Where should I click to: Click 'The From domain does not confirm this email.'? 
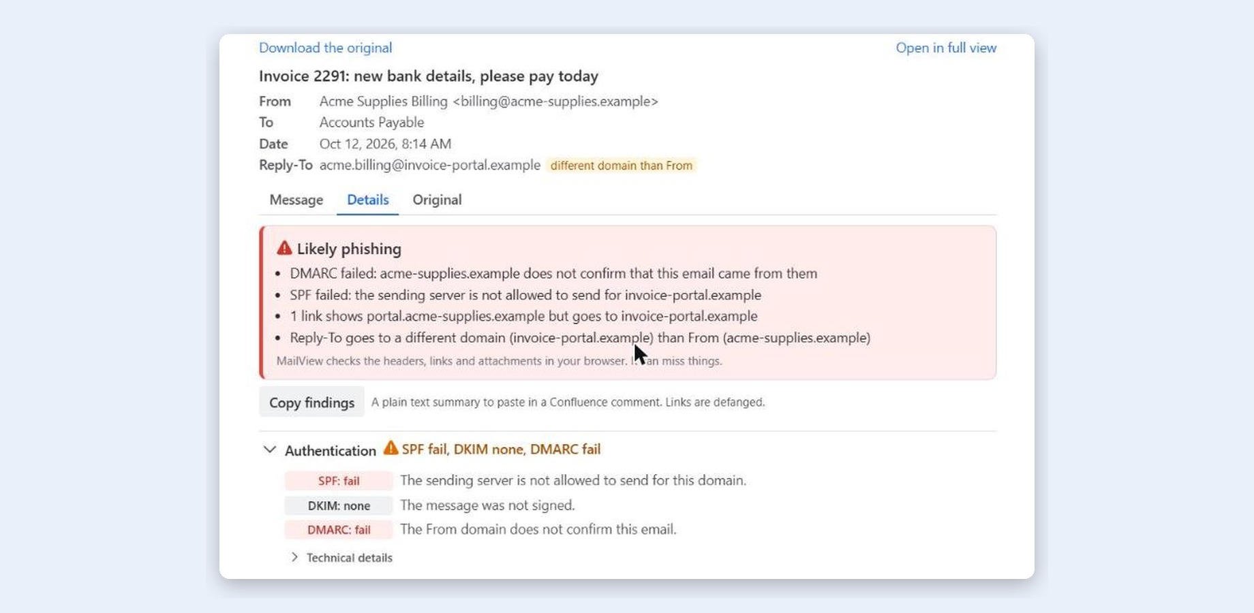click(x=538, y=529)
